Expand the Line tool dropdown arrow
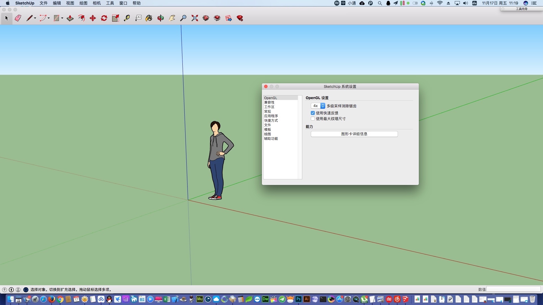This screenshot has width=543, height=305. 35,18
